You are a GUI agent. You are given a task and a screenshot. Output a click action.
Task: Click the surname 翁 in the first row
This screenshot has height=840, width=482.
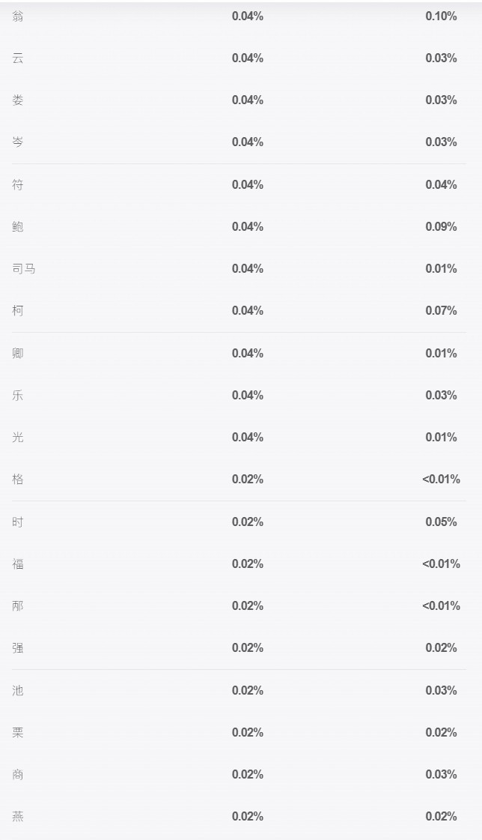[18, 16]
